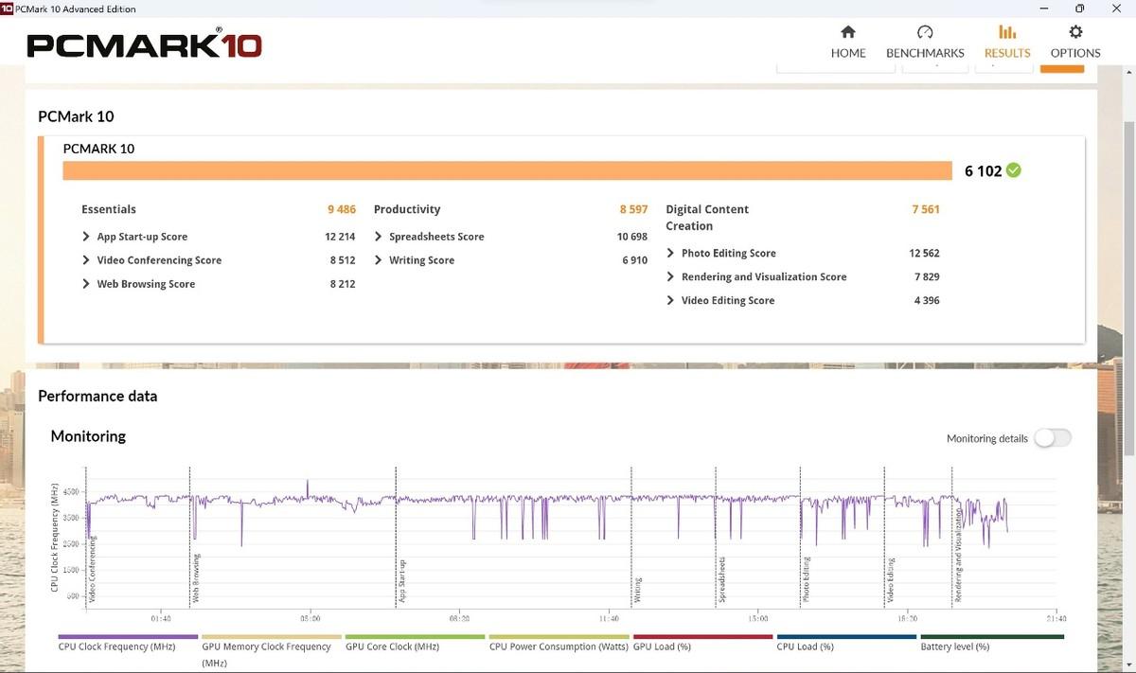Toggle the GPU Core Clock legend series
The height and width of the screenshot is (673, 1136).
tap(416, 644)
